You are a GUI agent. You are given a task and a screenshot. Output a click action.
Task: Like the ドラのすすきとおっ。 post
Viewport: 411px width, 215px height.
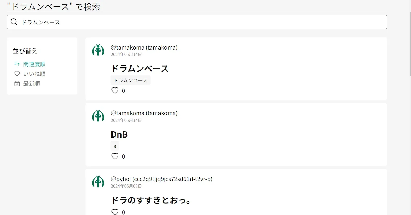click(x=115, y=212)
